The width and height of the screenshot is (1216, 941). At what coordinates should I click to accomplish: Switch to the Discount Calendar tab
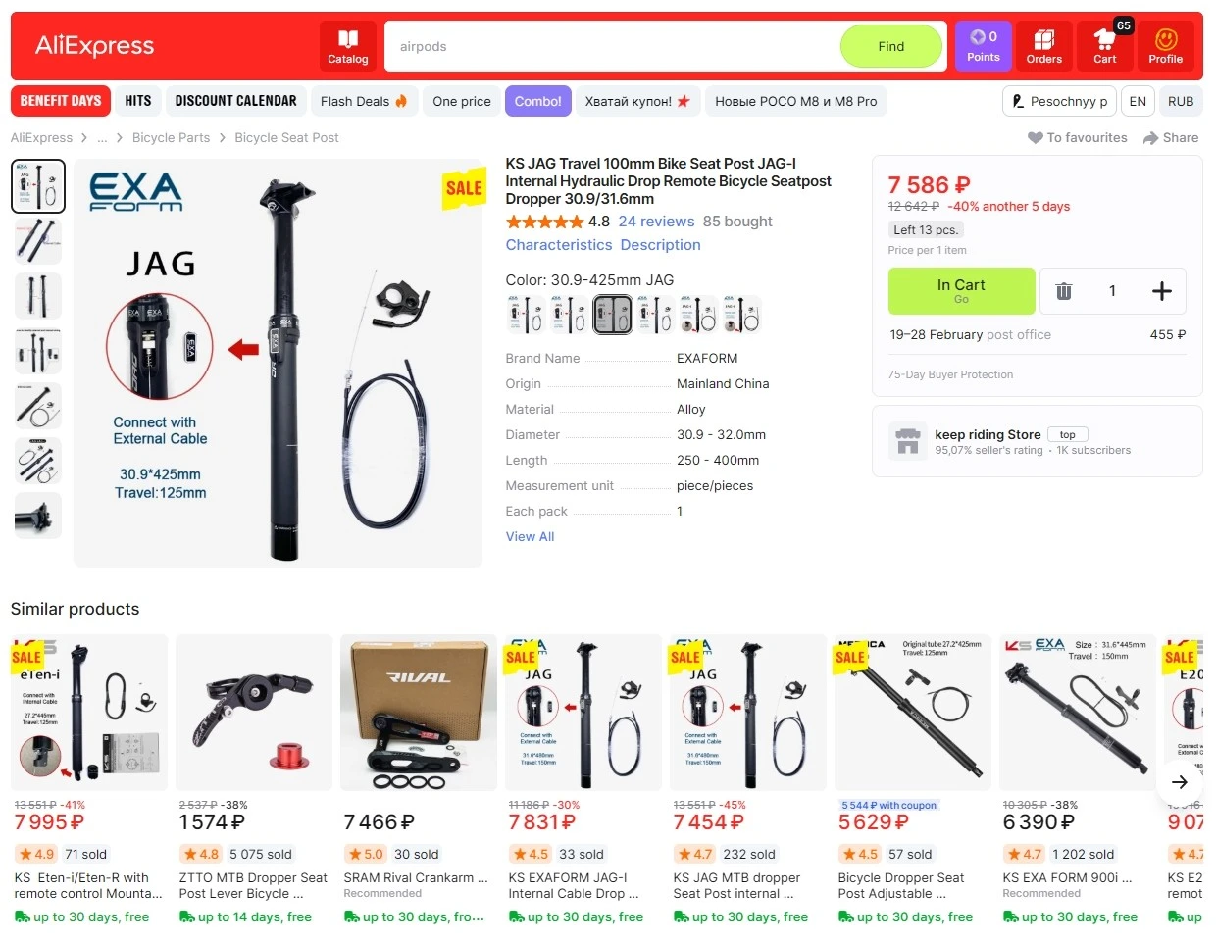coord(235,101)
